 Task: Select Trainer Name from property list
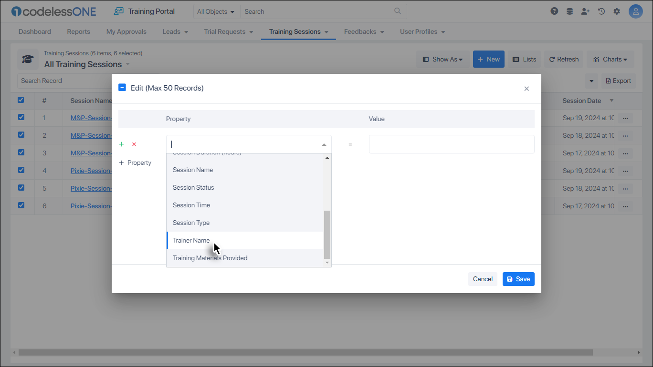191,240
